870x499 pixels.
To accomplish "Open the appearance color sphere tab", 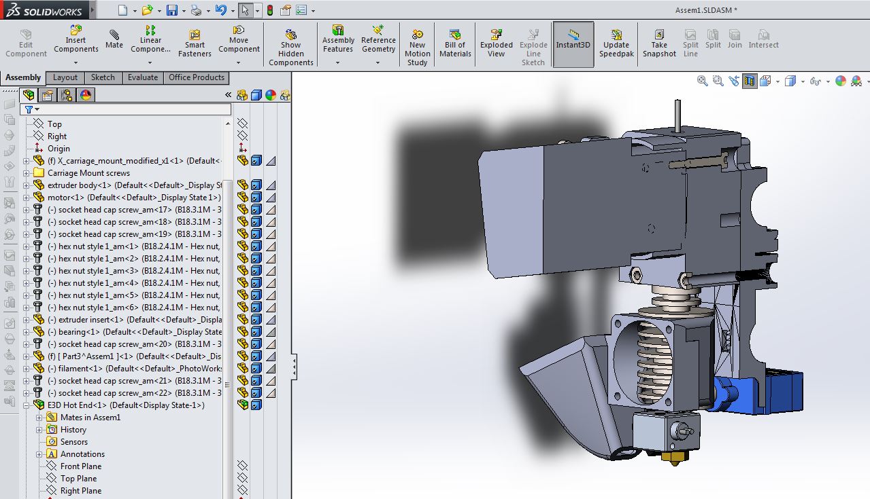I will point(86,95).
